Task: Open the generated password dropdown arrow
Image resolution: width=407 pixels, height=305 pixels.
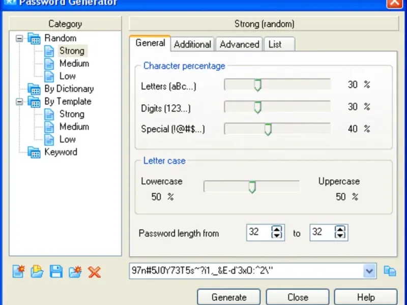Action: (369, 271)
